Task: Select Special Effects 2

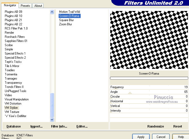Action: click(x=15, y=58)
